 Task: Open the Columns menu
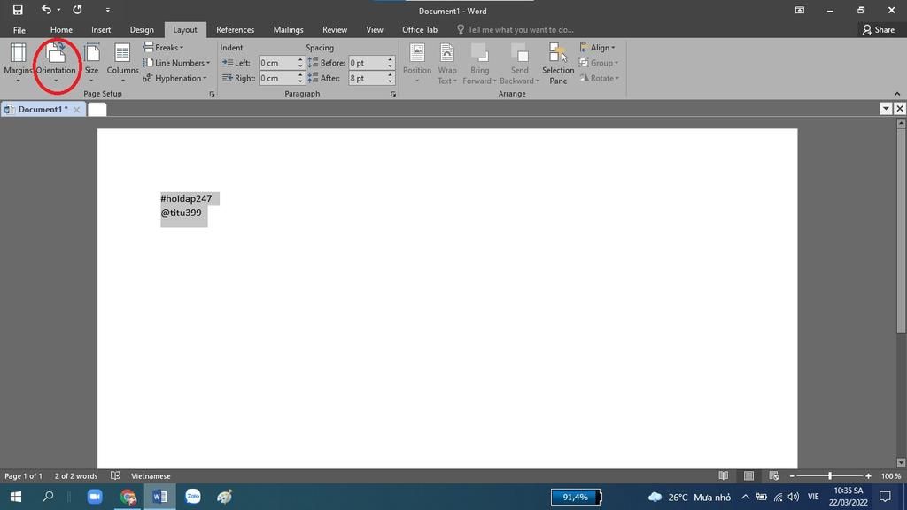[122, 63]
